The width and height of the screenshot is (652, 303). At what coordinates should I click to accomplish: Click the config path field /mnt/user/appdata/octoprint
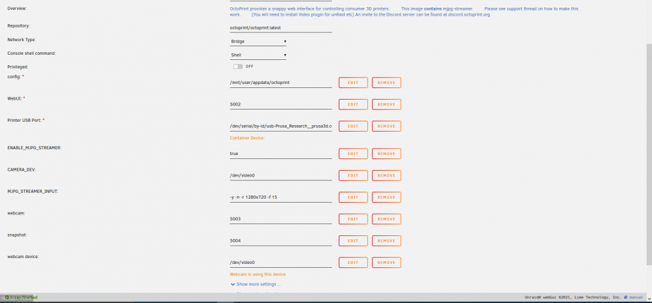[280, 82]
